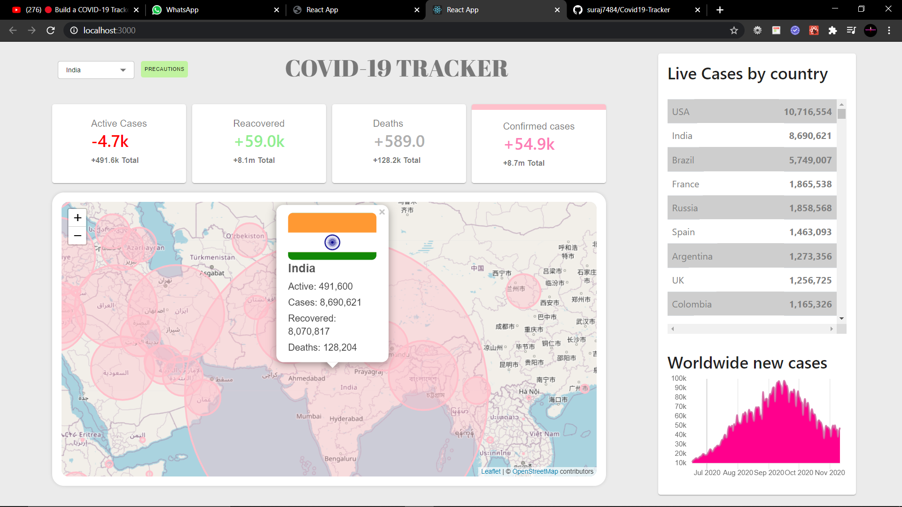
Task: Select the Spain row showing 1,463,093
Action: pos(752,232)
